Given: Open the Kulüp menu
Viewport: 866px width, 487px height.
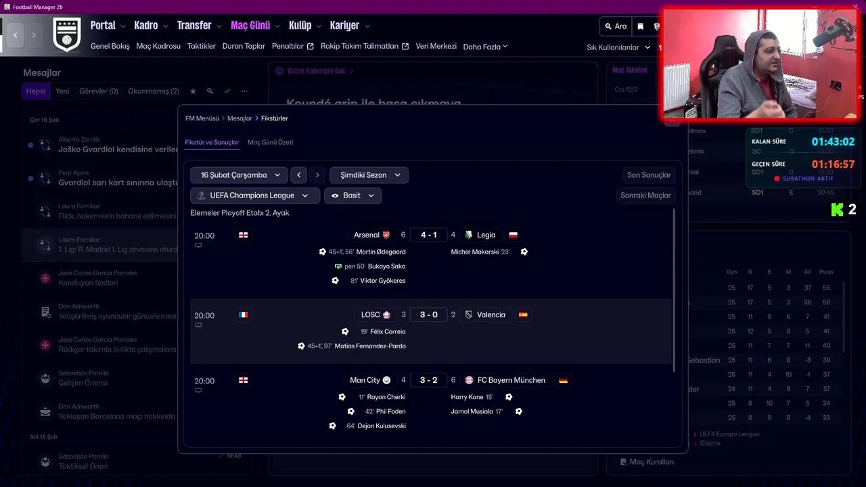Looking at the screenshot, I should click(300, 26).
